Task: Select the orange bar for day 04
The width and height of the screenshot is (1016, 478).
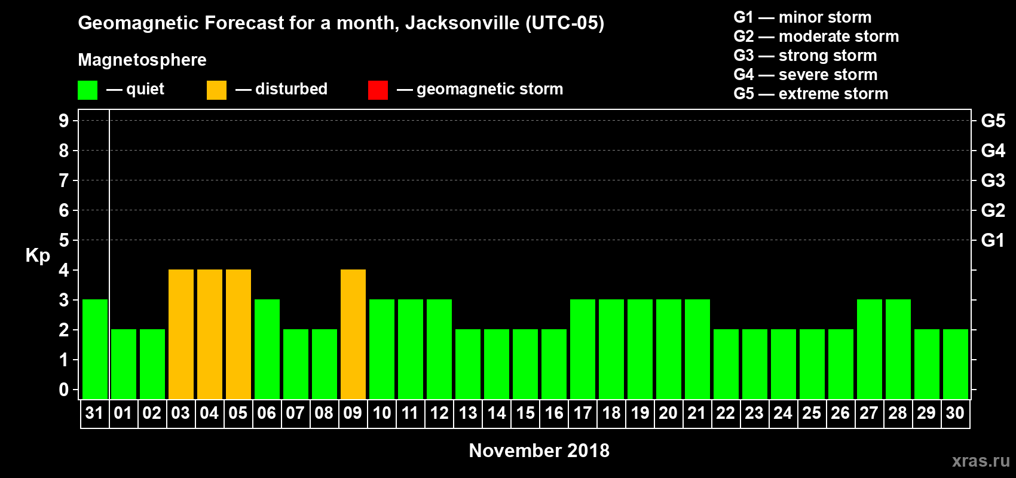Action: 210,334
